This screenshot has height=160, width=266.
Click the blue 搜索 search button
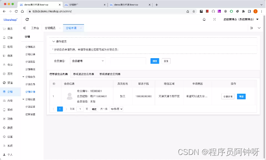(155, 61)
